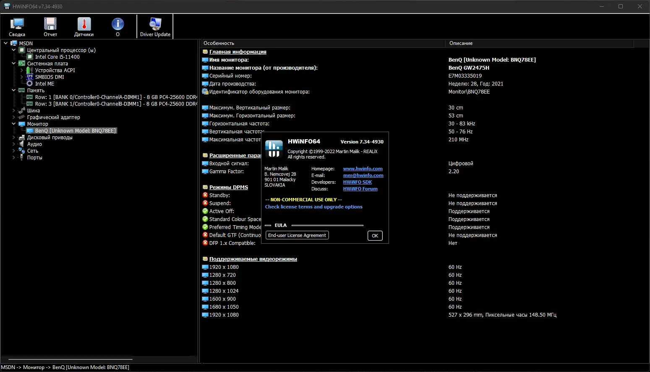Open the www.hwinfo.com homepage link
Screen dimensions: 650x372
(363, 169)
